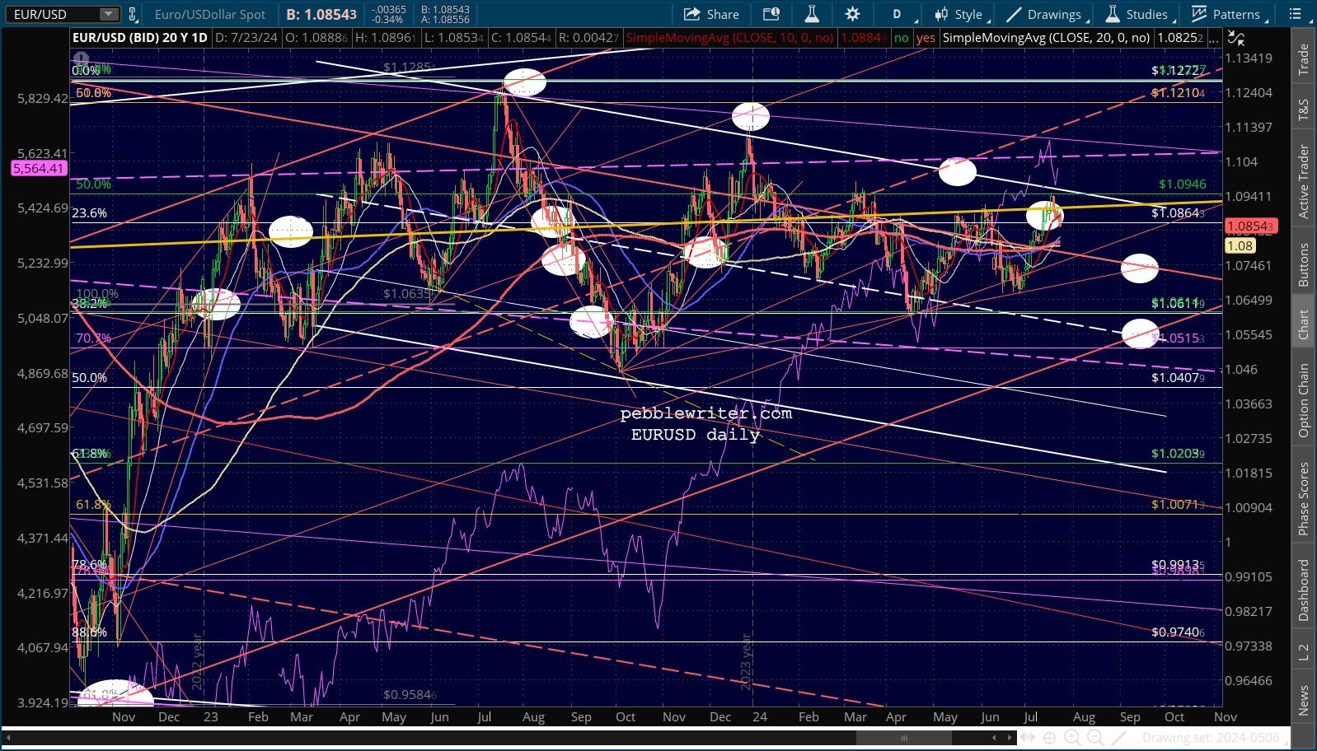
Task: Click the symbol link (chain) icon
Action: pos(132,14)
